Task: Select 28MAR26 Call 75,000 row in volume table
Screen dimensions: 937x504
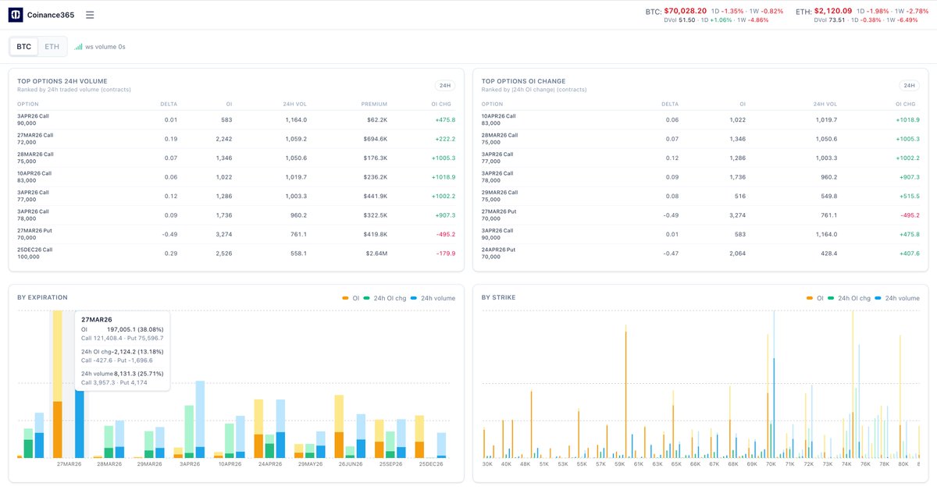Action: [236, 158]
